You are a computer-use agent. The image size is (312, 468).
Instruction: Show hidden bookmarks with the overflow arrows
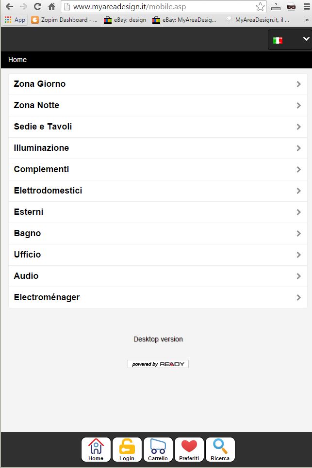click(x=307, y=20)
